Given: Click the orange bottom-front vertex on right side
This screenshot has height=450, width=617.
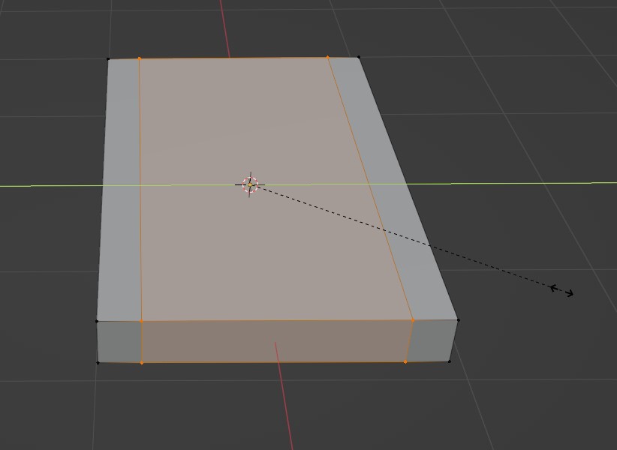Looking at the screenshot, I should tap(406, 361).
